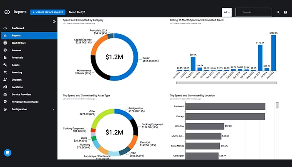
Task: Click the Kensington $44.7K value label
Action: pyautogui.click(x=223, y=156)
